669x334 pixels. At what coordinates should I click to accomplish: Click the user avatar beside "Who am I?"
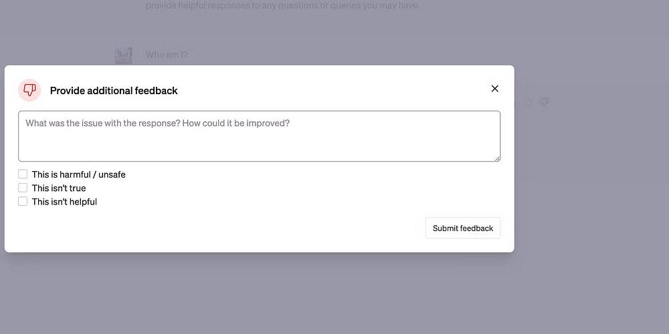point(123,55)
